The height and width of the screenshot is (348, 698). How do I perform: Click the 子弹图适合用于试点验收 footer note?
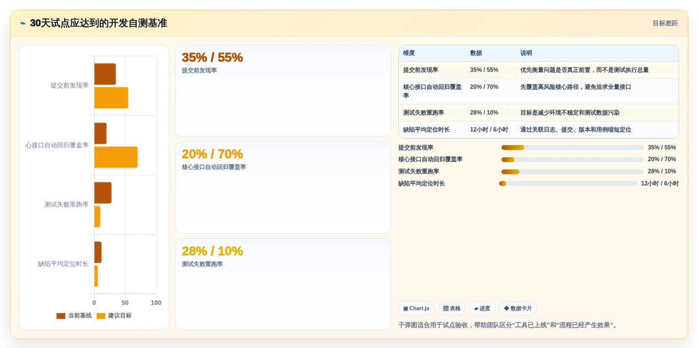pyautogui.click(x=509, y=325)
